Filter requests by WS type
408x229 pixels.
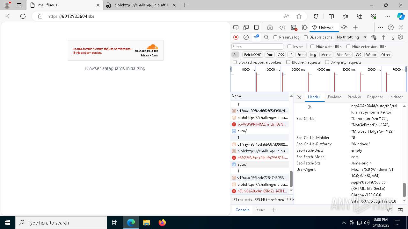tap(358, 55)
